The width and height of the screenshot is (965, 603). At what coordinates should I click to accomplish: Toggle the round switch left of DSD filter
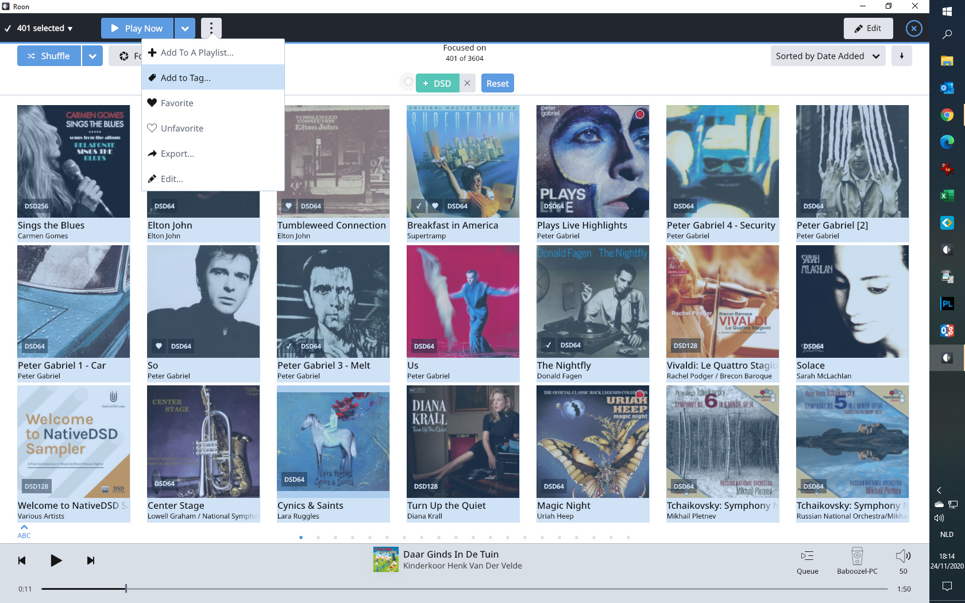tap(407, 83)
